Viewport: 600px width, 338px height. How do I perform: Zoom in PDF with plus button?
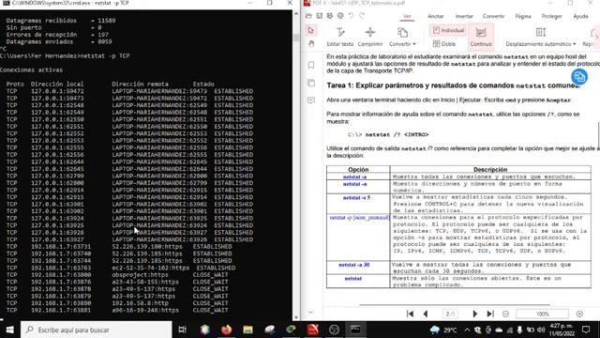pyautogui.click(x=579, y=314)
